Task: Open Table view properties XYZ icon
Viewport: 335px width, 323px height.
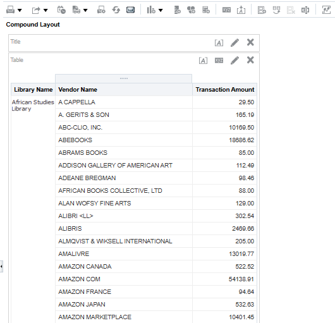Action: [x=219, y=61]
